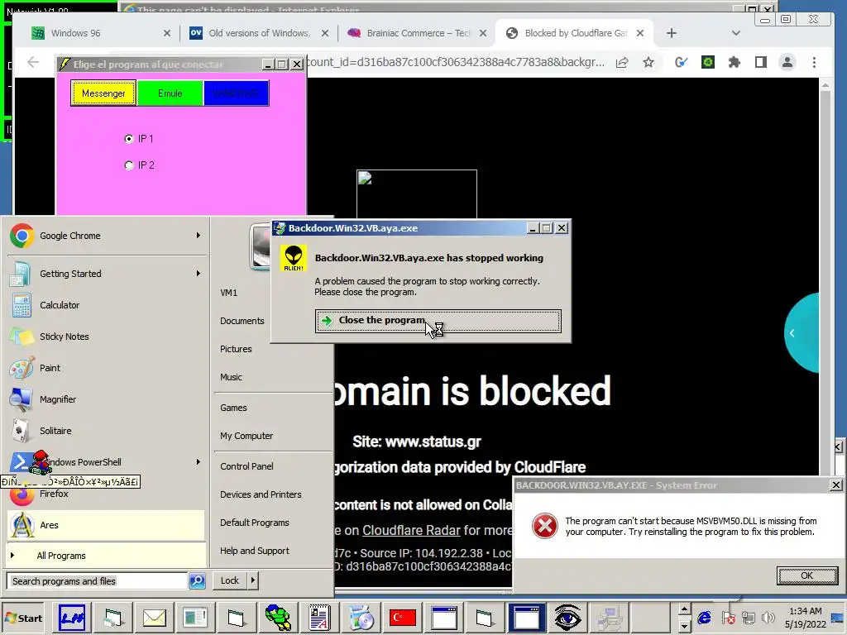Open Help and Support link
This screenshot has width=847, height=635.
[x=255, y=550]
